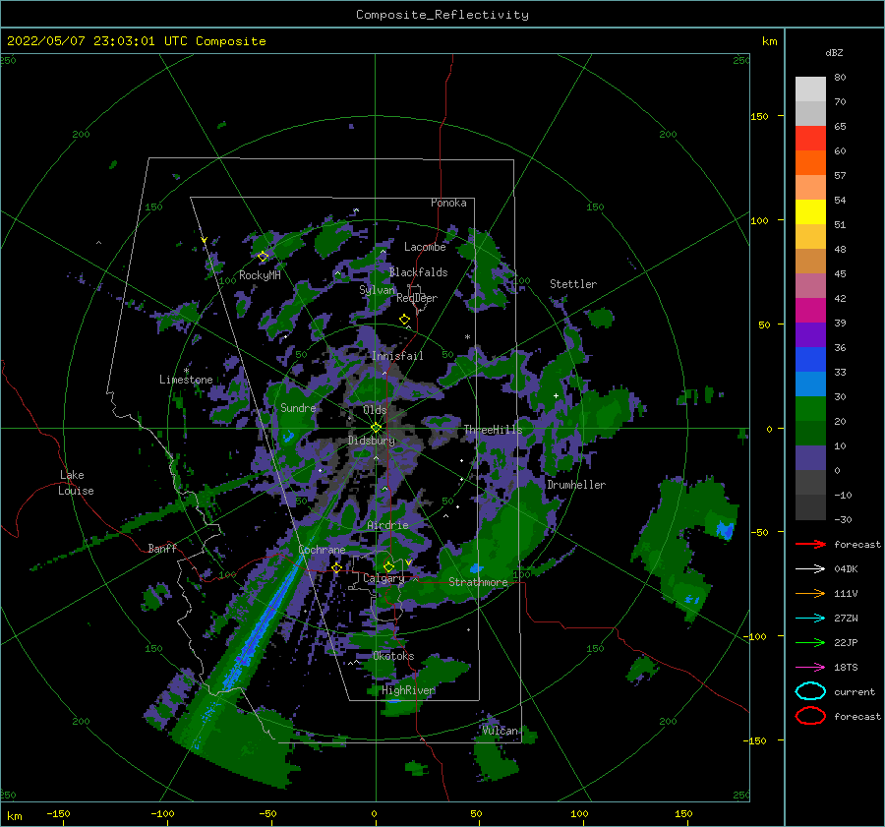Click the yellow diamond marker above Calgary

click(388, 566)
